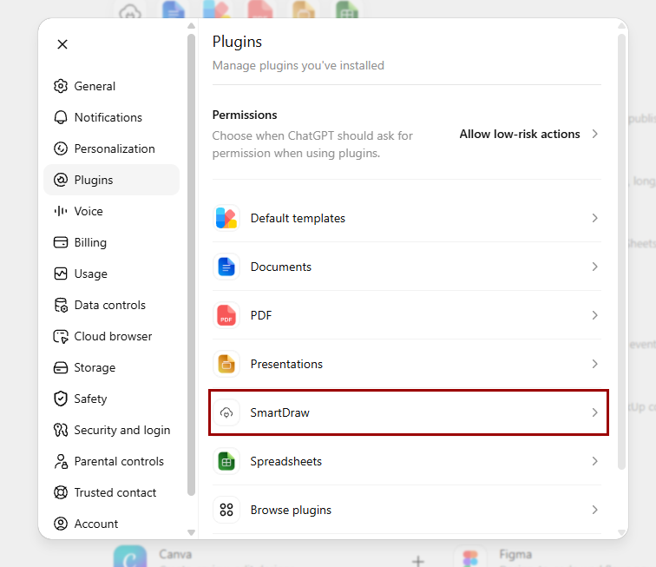This screenshot has width=656, height=567.
Task: Click the plugins panel vertical scrollbar
Action: coord(621,251)
